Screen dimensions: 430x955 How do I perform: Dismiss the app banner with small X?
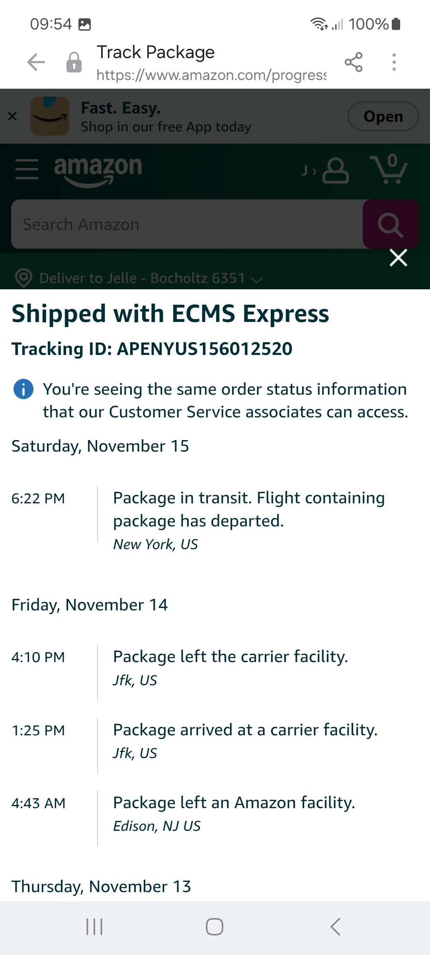click(x=12, y=116)
